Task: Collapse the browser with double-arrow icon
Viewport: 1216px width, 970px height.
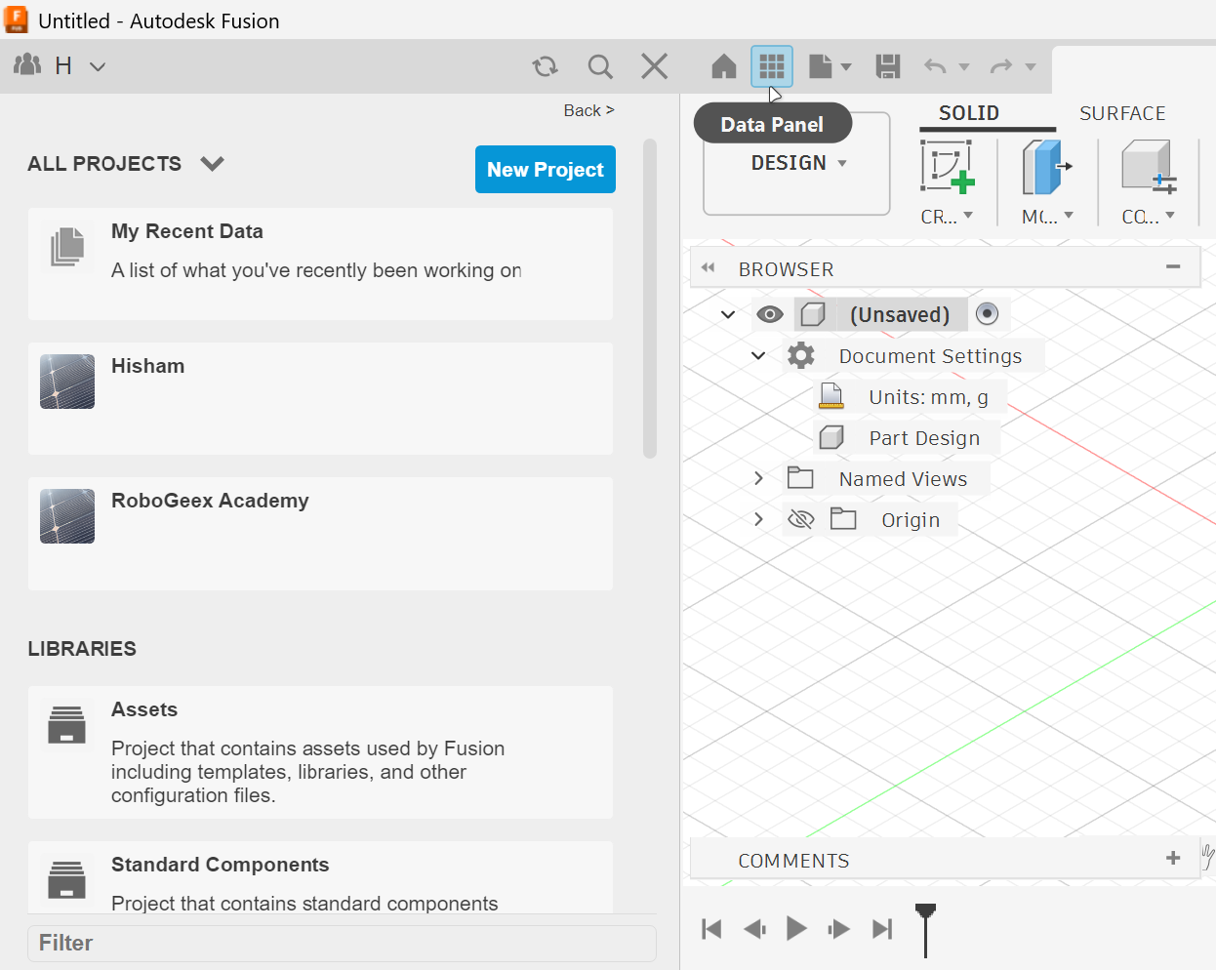Action: point(709,267)
